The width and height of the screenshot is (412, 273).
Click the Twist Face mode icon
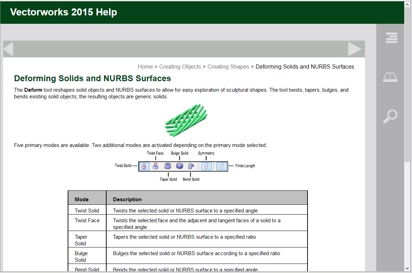click(x=156, y=166)
